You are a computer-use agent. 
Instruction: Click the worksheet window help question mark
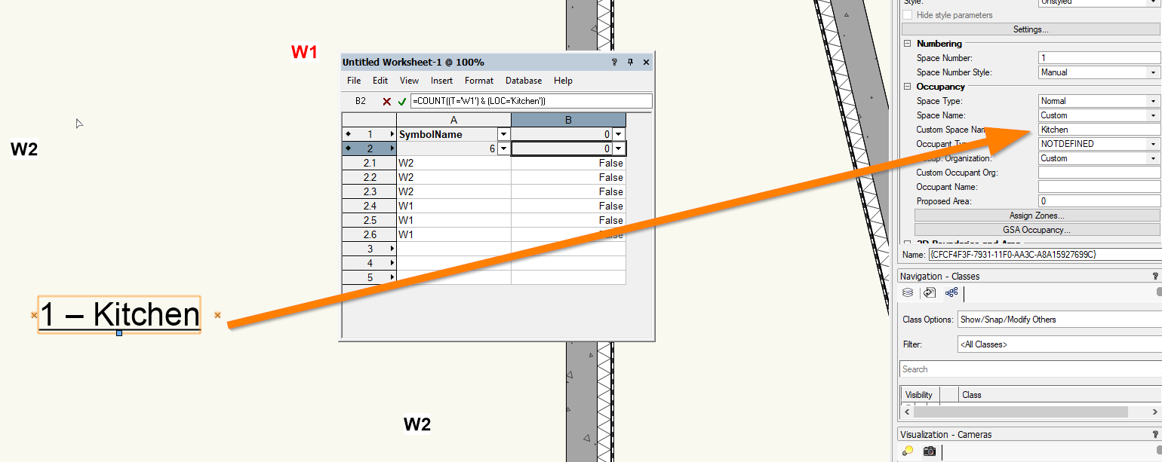click(615, 63)
